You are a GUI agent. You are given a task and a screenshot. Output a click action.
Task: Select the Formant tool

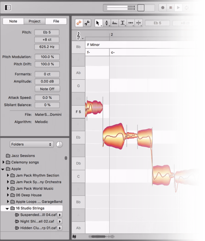coord(115,23)
